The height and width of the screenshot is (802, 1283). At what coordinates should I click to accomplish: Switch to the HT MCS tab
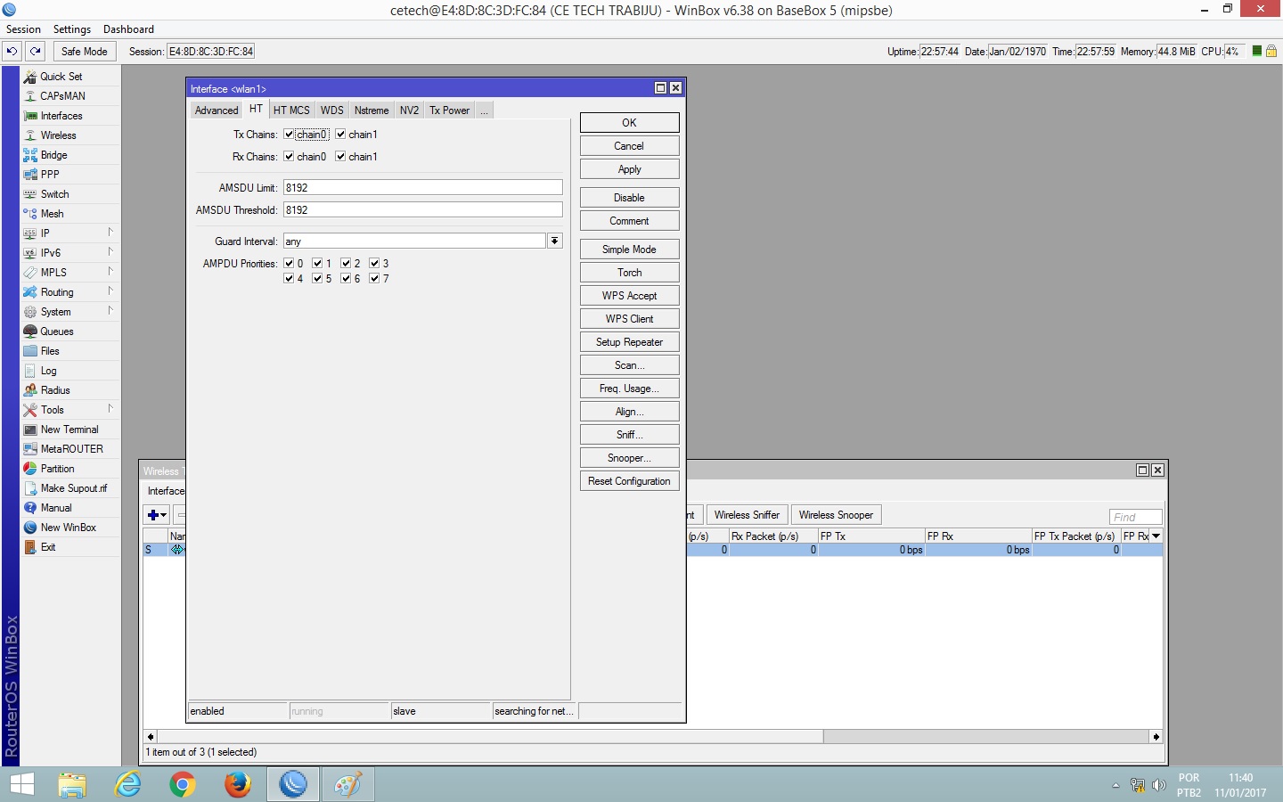[291, 110]
